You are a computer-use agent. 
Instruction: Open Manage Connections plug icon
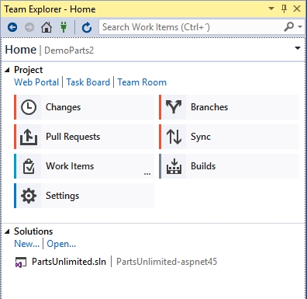point(64,27)
